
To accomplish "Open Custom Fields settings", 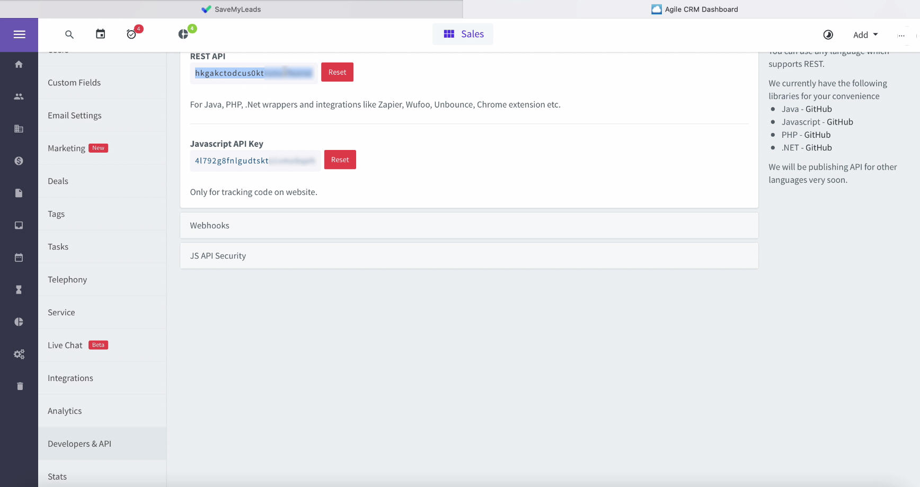I will click(102, 83).
